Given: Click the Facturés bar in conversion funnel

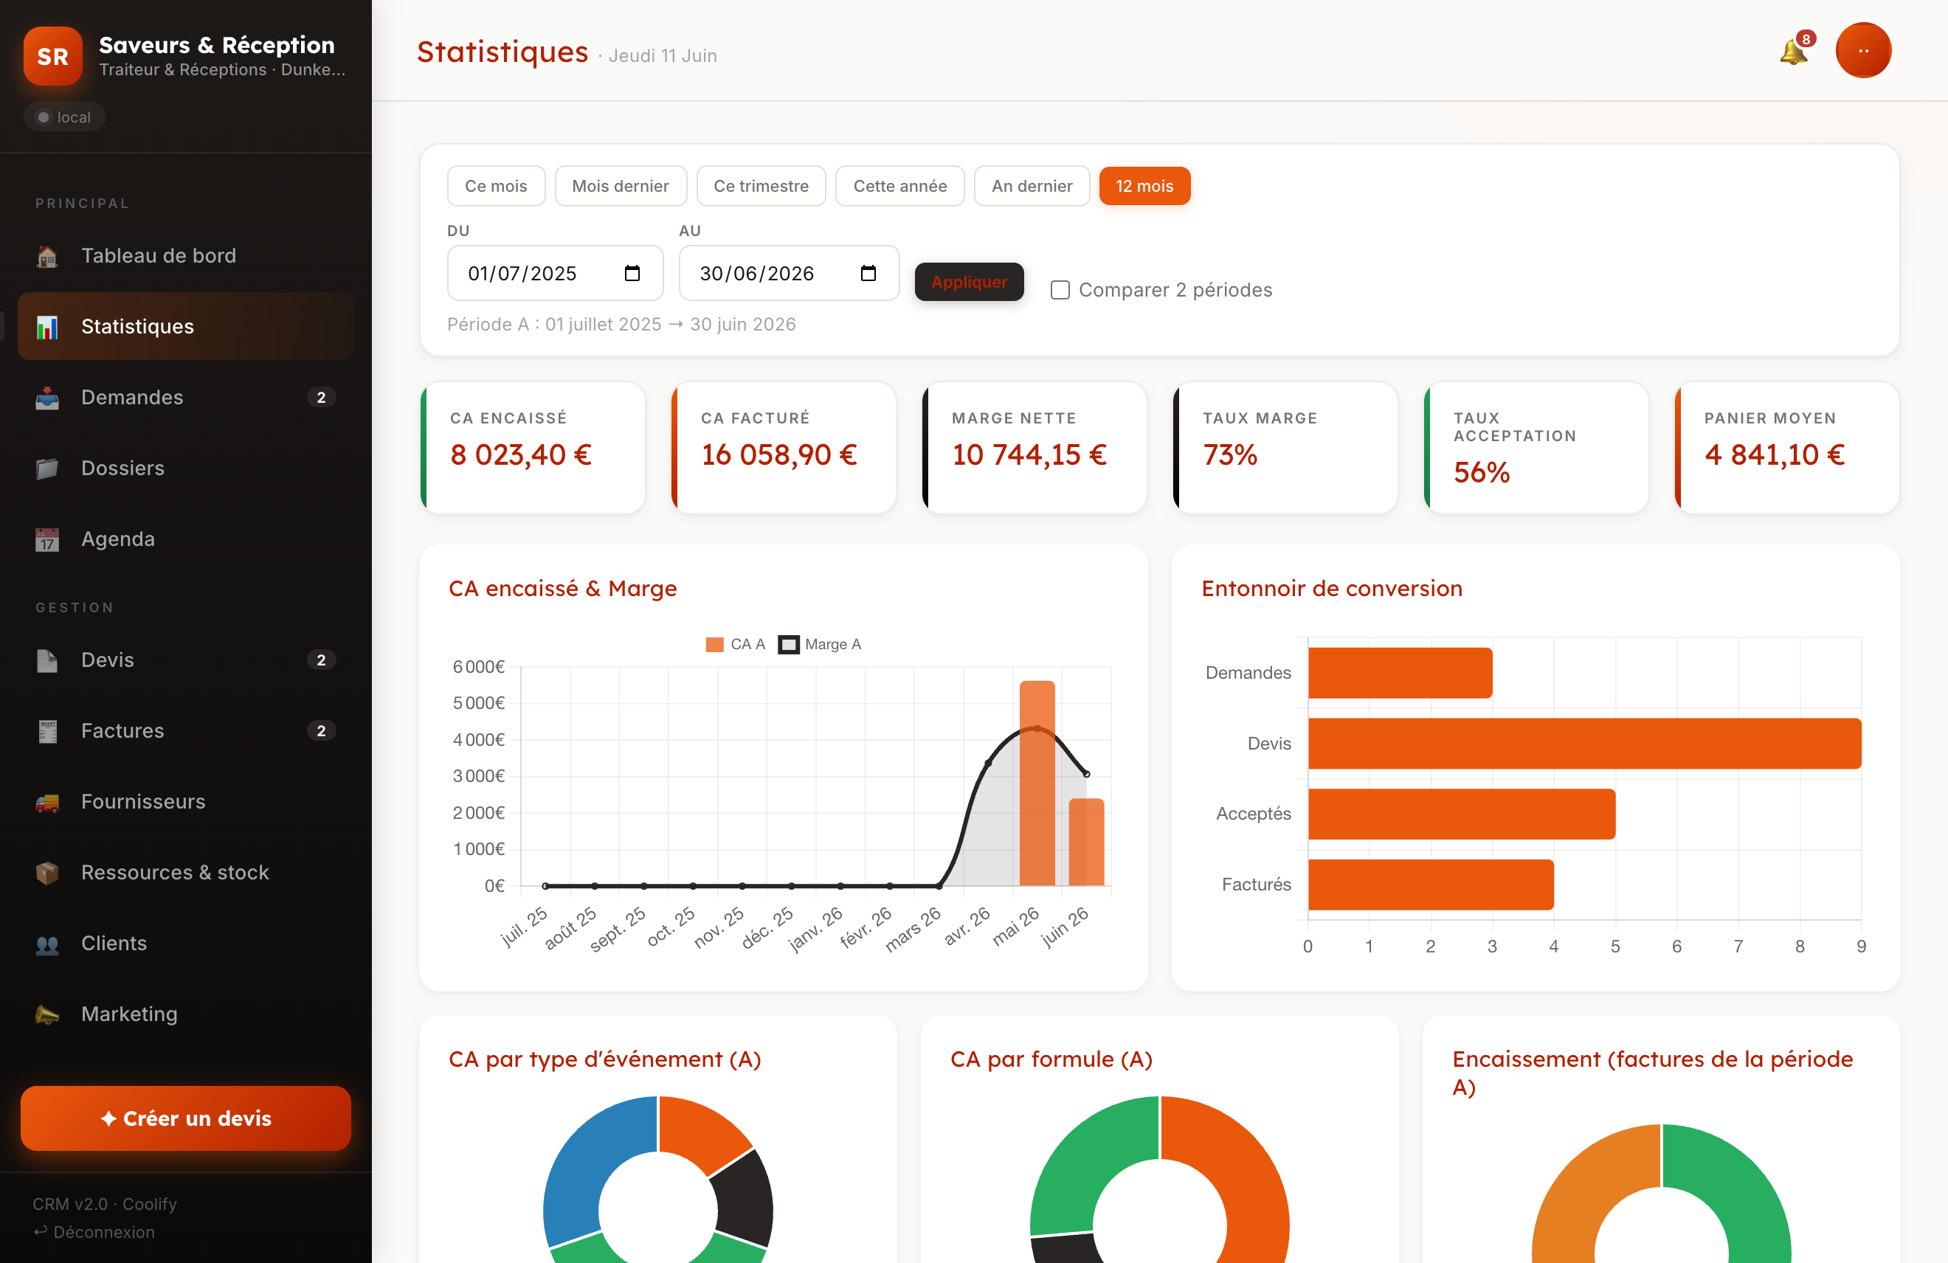Looking at the screenshot, I should pyautogui.click(x=1431, y=885).
